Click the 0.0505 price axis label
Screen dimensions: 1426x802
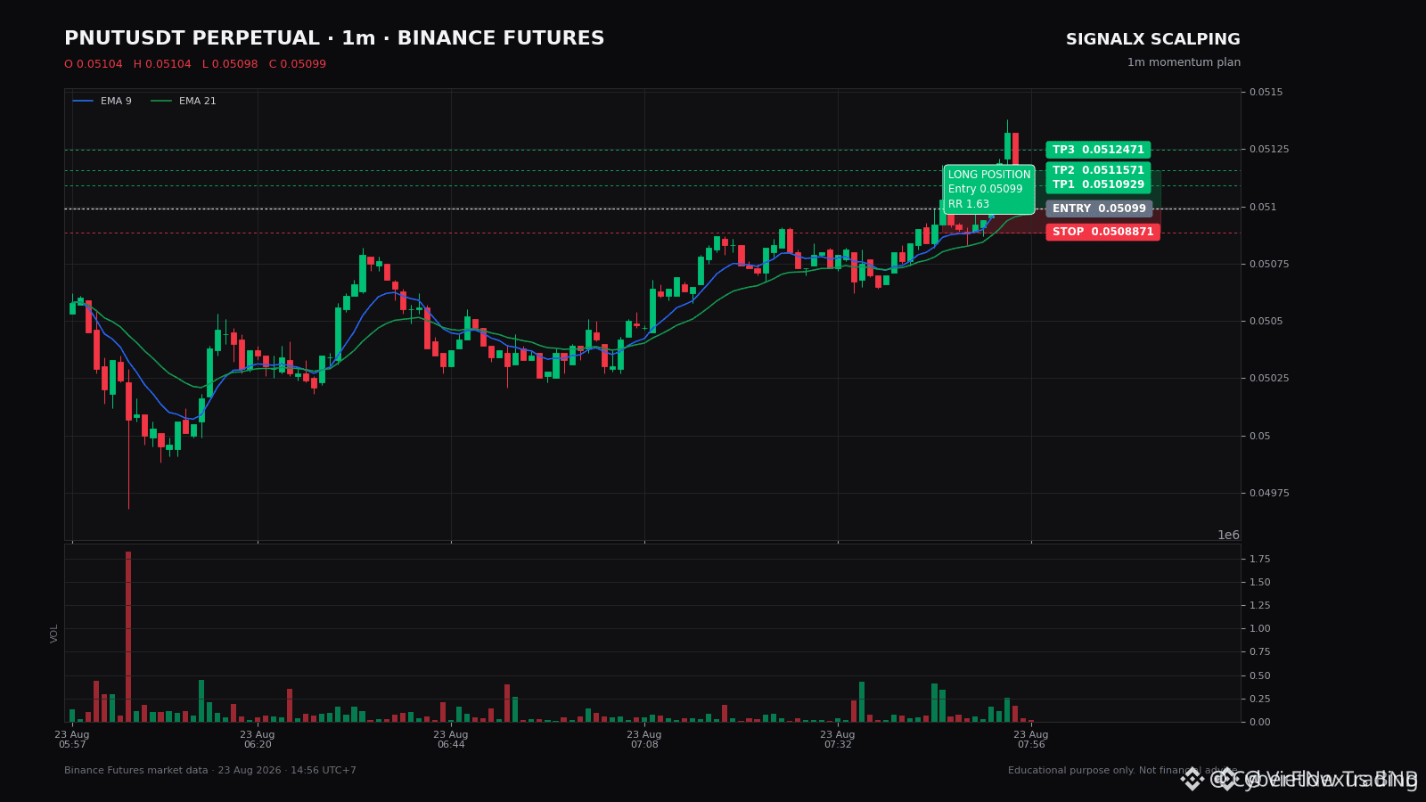tap(1266, 321)
